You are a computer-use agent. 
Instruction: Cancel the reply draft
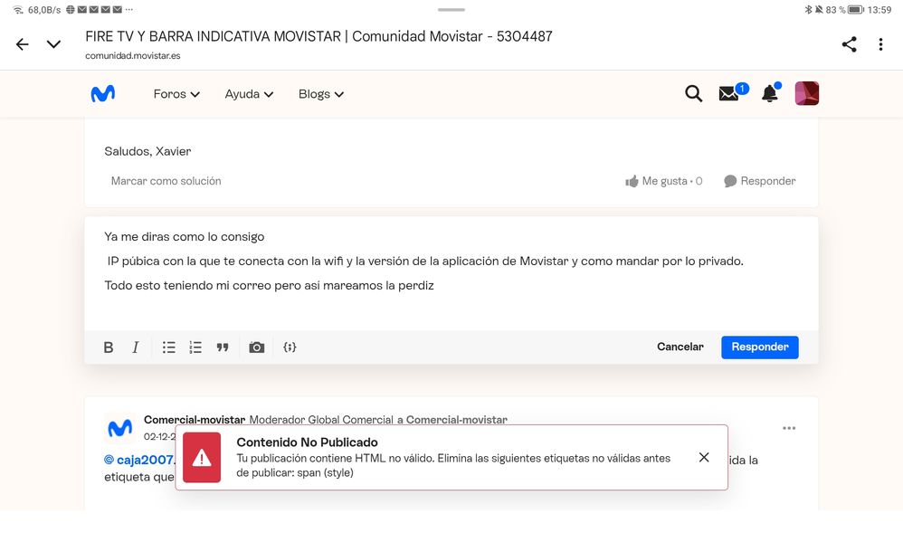click(x=680, y=347)
